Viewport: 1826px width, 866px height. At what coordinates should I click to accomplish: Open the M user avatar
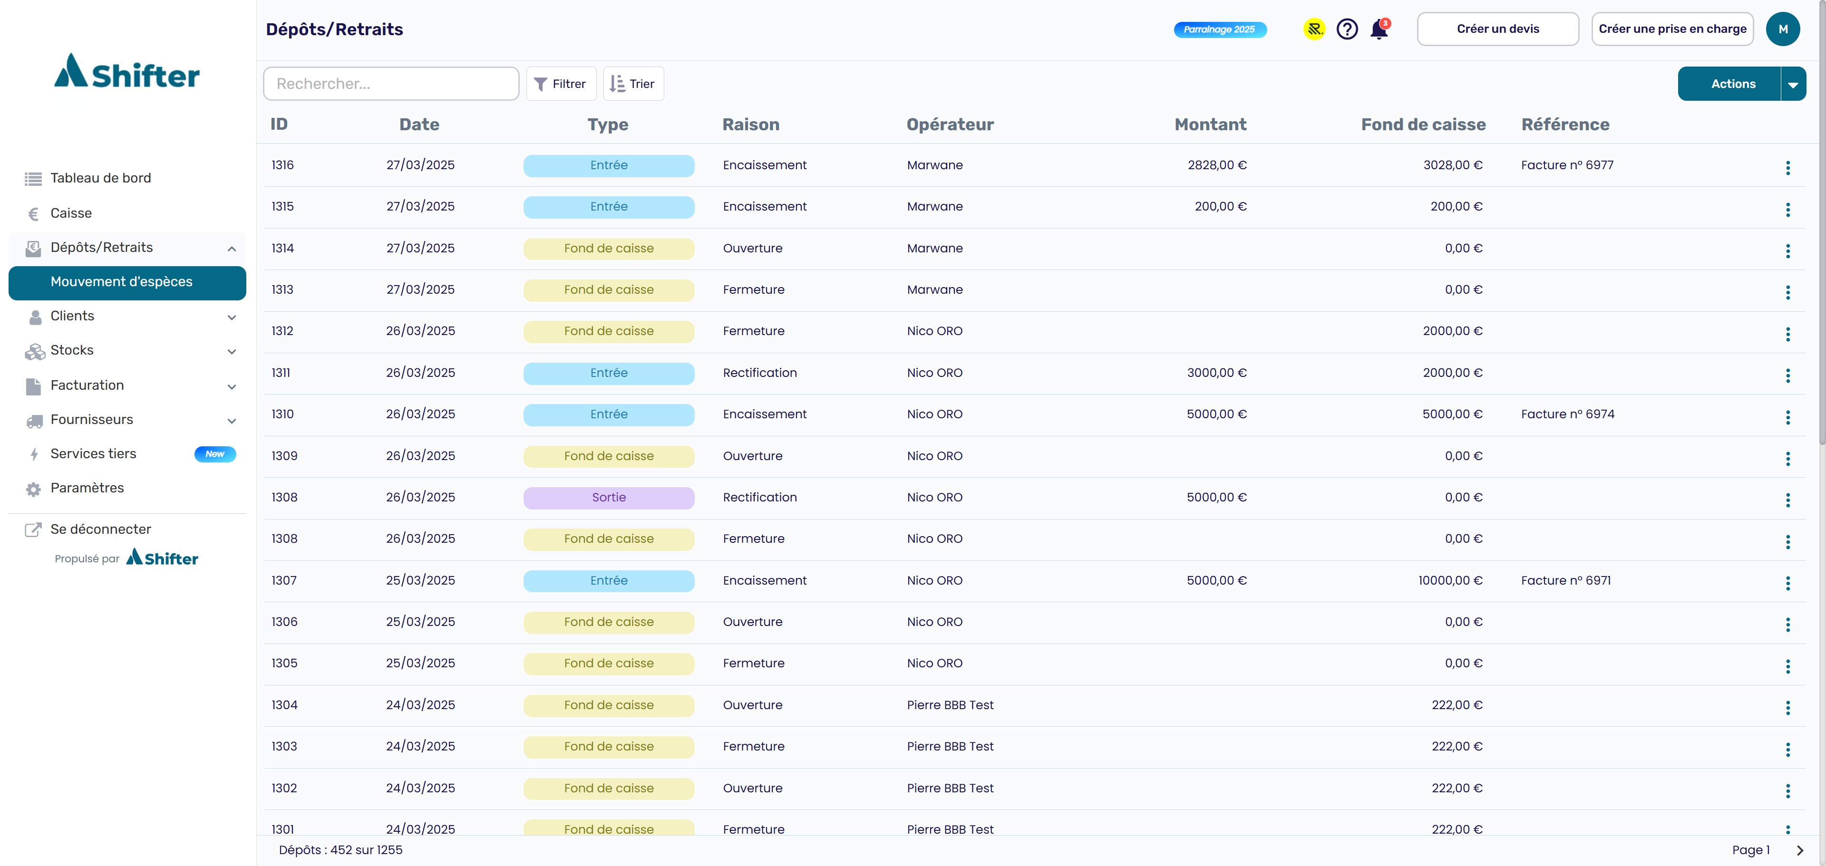[x=1783, y=29]
